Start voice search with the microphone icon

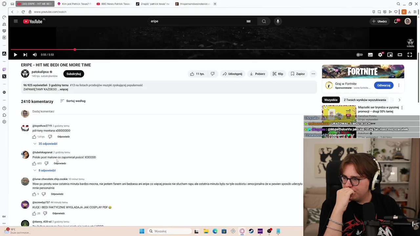point(278,21)
